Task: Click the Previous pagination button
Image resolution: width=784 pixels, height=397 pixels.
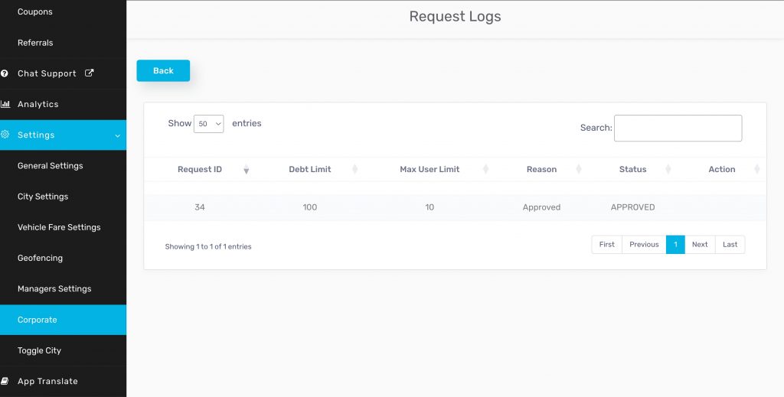Action: 644,245
